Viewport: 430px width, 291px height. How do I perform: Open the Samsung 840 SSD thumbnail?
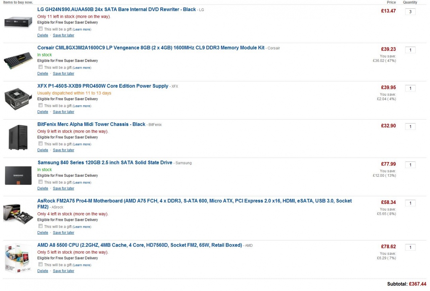[18, 175]
